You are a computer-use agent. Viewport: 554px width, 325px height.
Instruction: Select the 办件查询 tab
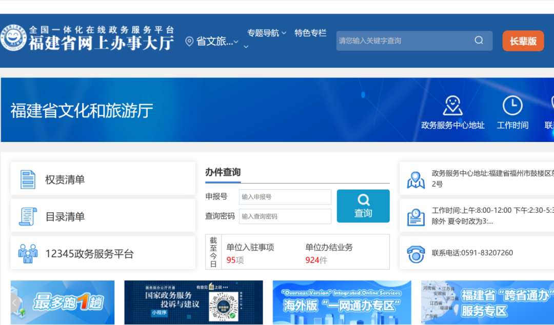point(223,172)
